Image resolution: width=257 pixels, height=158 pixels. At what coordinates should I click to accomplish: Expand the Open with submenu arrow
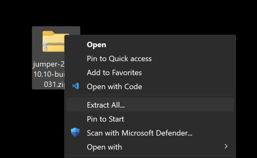226,146
